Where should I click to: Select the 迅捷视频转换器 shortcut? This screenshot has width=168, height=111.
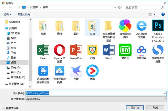(x=60, y=74)
